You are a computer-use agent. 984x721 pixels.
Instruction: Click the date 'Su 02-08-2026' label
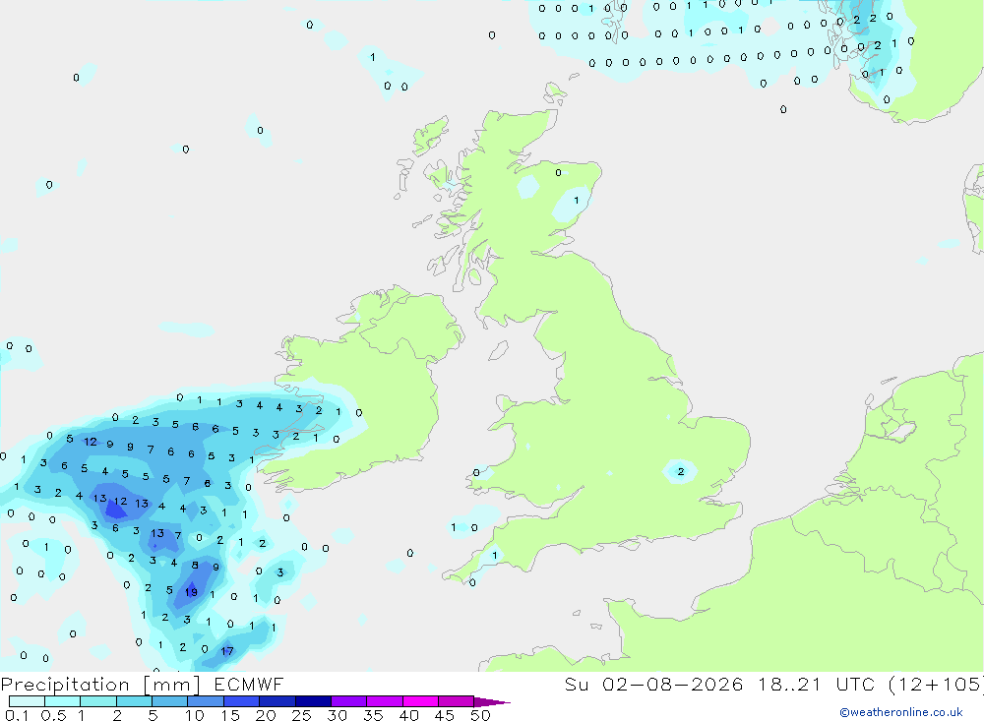[653, 684]
